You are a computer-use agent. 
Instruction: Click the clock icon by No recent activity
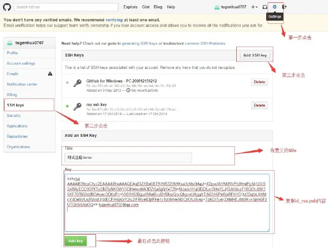coord(128,90)
